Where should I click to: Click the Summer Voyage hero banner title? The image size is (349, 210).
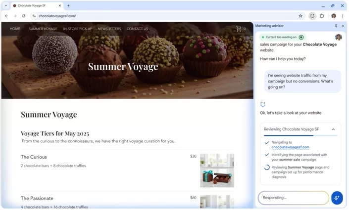tap(123, 66)
